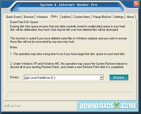141x114 pixels.
Task: Click the System & Internet Washer Pro title
Action: [x=69, y=5]
